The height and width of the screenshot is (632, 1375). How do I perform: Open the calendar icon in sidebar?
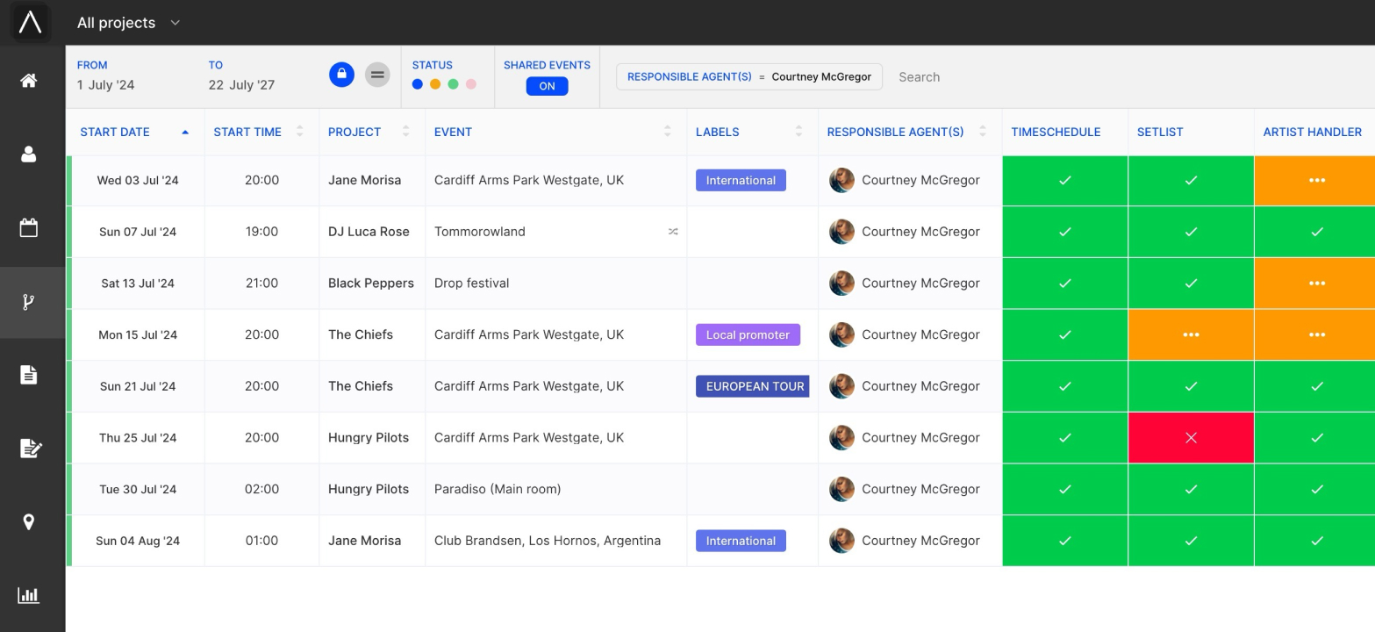[29, 228]
